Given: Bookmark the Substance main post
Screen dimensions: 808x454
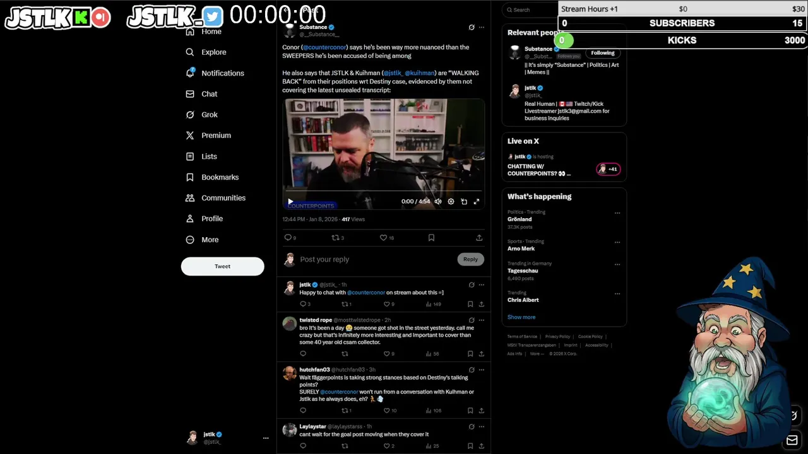Looking at the screenshot, I should pos(431,238).
